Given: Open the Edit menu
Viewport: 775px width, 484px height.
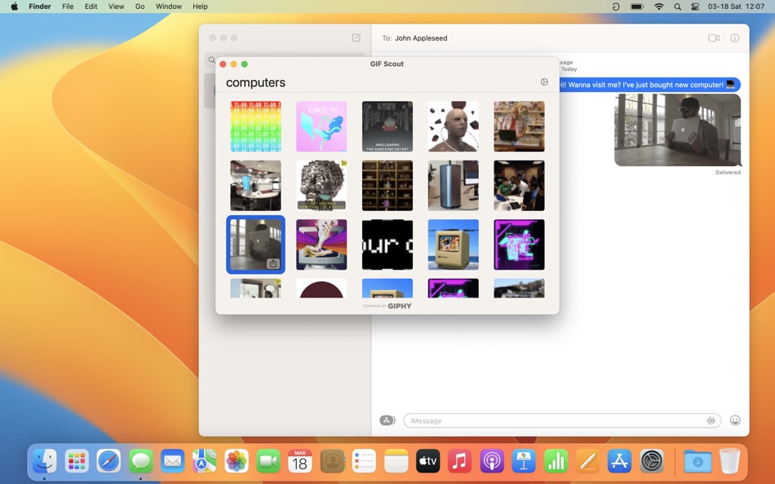Looking at the screenshot, I should click(x=91, y=7).
